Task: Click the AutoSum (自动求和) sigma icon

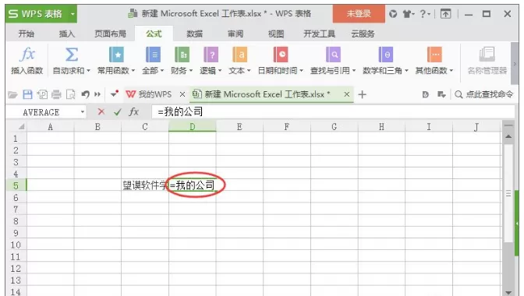Action: click(x=72, y=55)
